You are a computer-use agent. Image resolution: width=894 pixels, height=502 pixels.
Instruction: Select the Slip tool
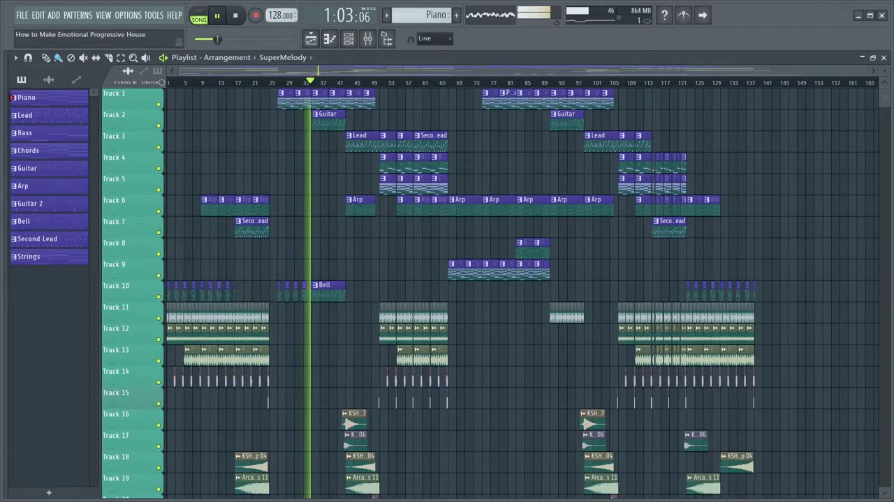point(96,58)
